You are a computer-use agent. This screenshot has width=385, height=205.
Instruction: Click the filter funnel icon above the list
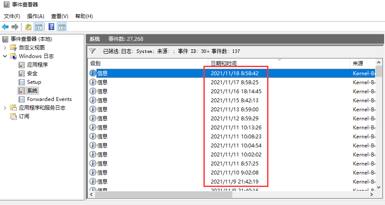pyautogui.click(x=92, y=51)
